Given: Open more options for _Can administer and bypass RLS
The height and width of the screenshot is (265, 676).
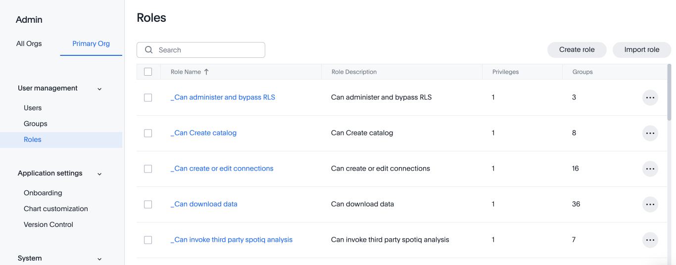Looking at the screenshot, I should pos(650,98).
